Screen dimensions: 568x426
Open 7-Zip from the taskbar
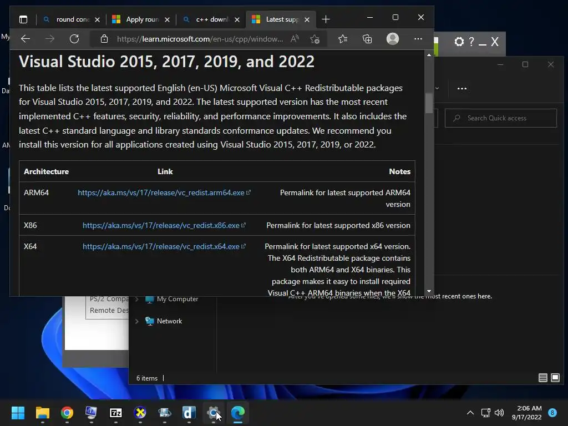[115, 413]
